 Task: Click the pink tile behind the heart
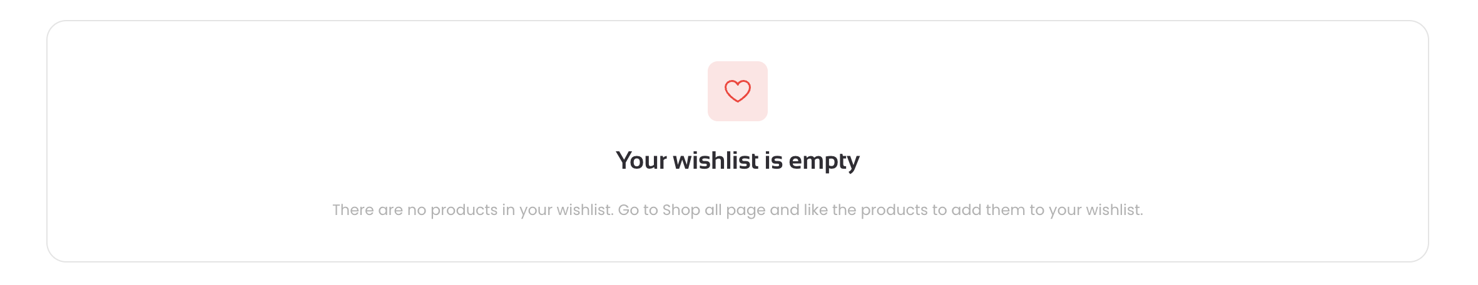point(738,91)
